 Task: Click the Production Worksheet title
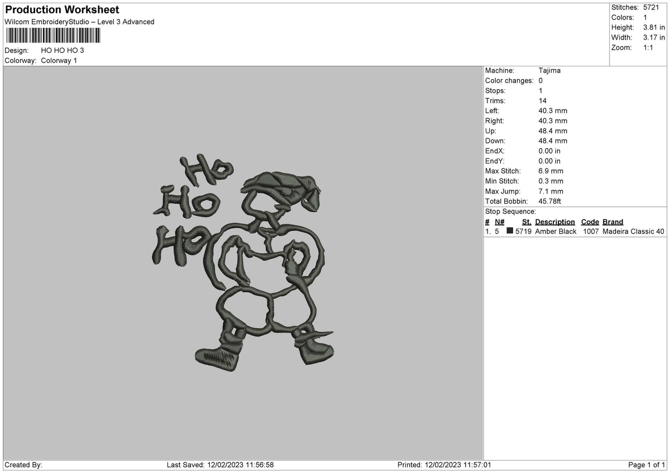pos(62,10)
